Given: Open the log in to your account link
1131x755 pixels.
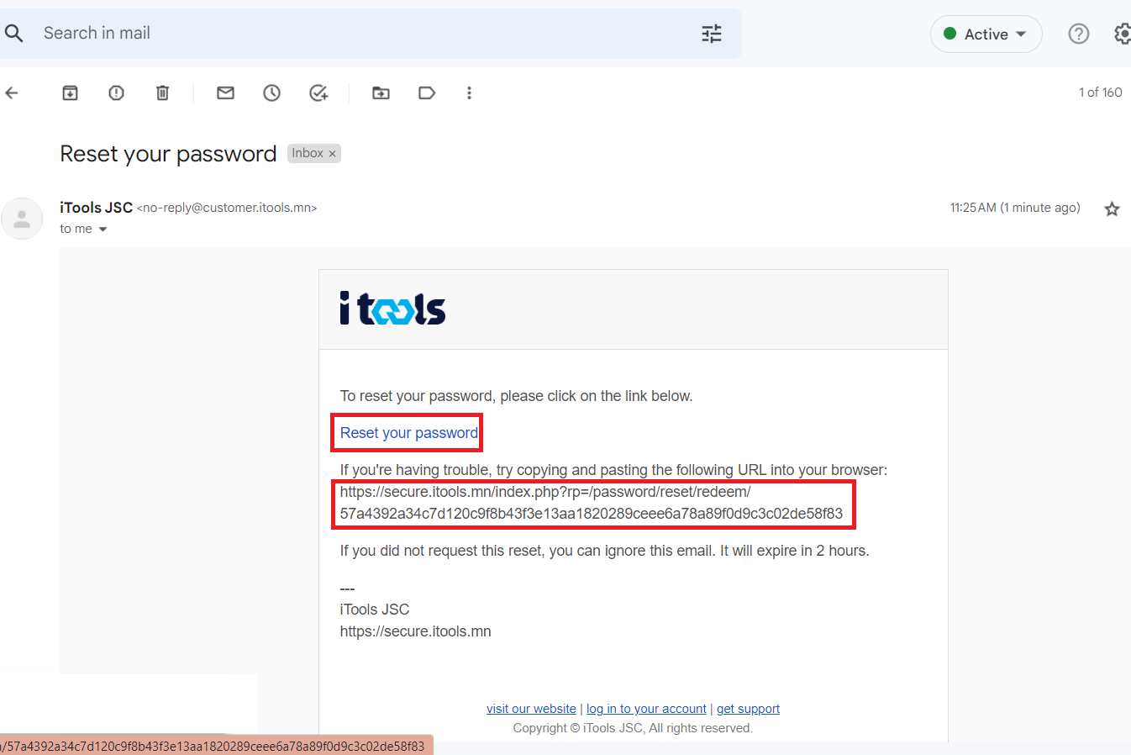Looking at the screenshot, I should (x=646, y=709).
